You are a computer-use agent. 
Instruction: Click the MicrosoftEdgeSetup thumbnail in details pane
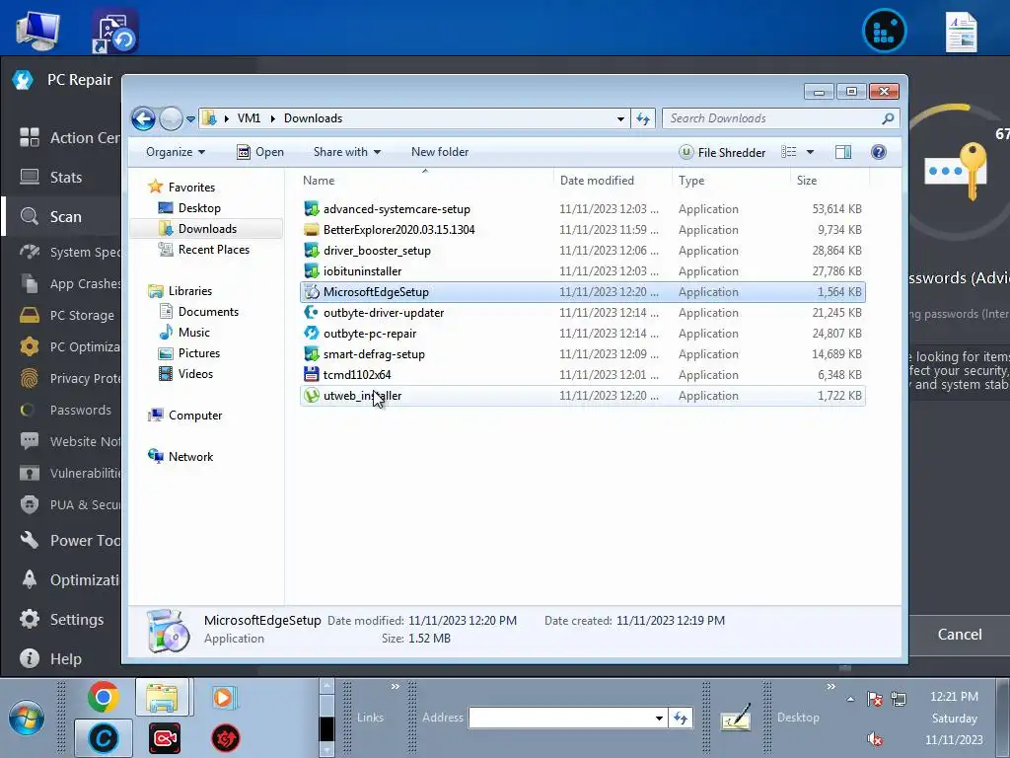(x=168, y=631)
